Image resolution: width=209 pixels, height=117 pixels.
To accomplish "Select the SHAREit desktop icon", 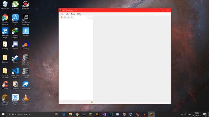I will 15,19.
